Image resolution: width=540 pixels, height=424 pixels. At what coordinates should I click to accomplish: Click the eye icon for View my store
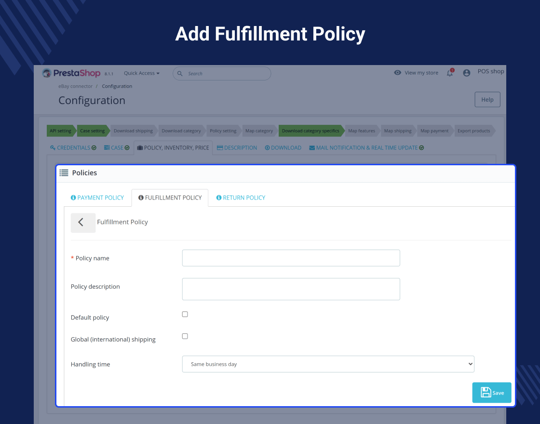(397, 73)
